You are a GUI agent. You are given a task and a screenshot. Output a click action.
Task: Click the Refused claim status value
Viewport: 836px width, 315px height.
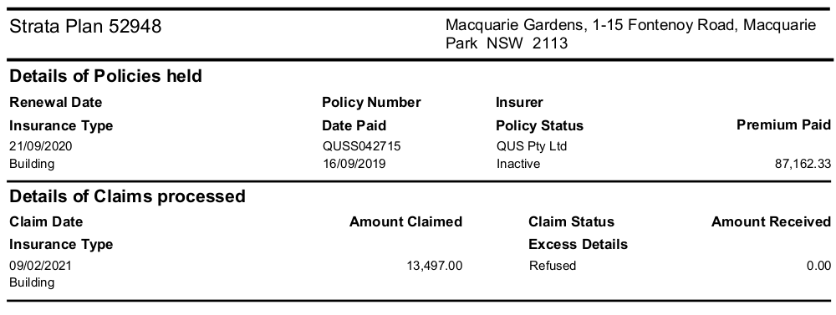553,266
